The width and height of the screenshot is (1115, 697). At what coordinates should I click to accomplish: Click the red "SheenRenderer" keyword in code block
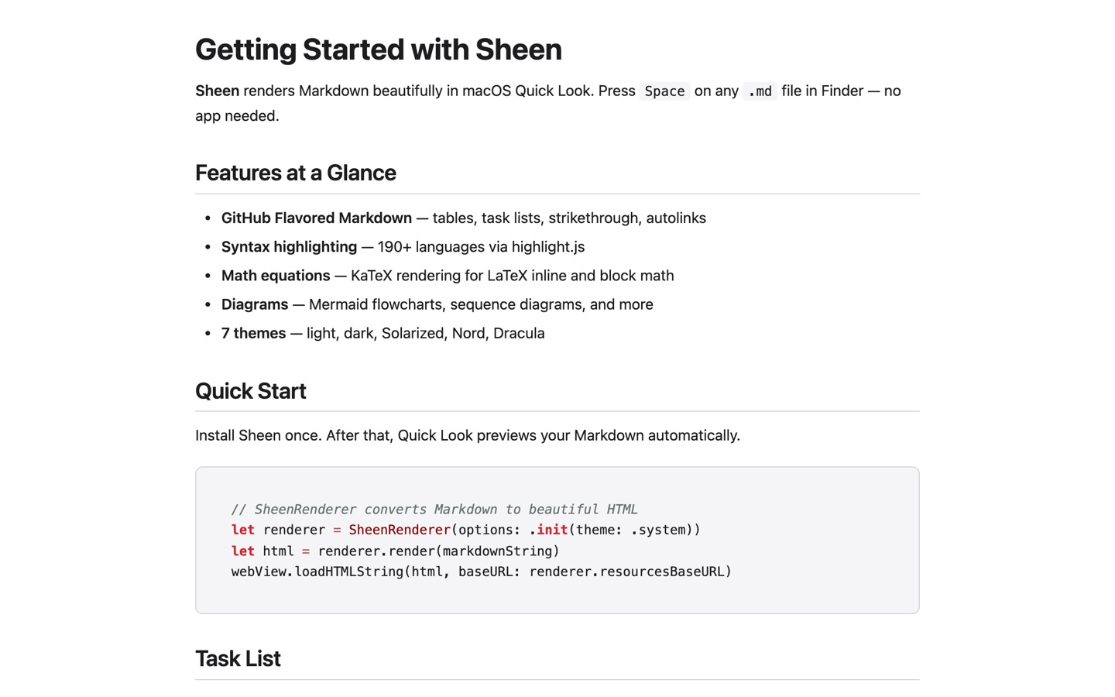tap(398, 530)
